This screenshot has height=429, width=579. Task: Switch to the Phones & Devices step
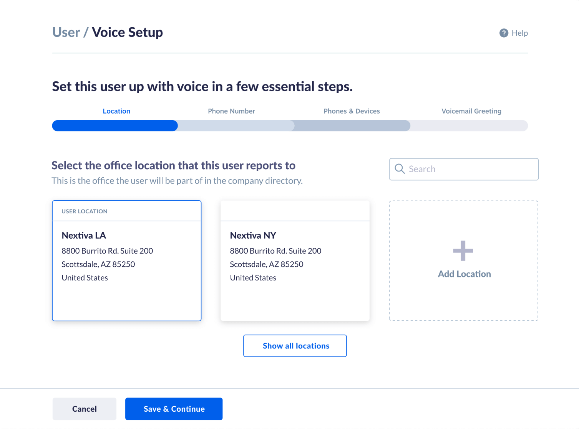(352, 111)
